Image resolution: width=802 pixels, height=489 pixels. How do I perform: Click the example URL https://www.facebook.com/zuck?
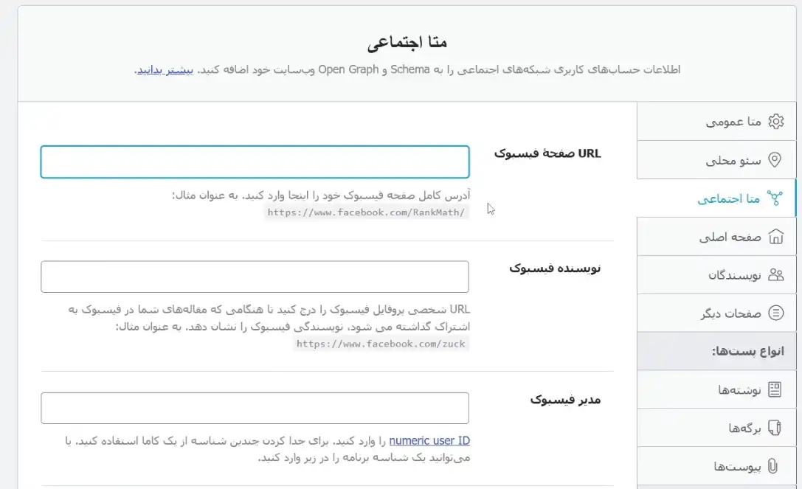point(381,344)
